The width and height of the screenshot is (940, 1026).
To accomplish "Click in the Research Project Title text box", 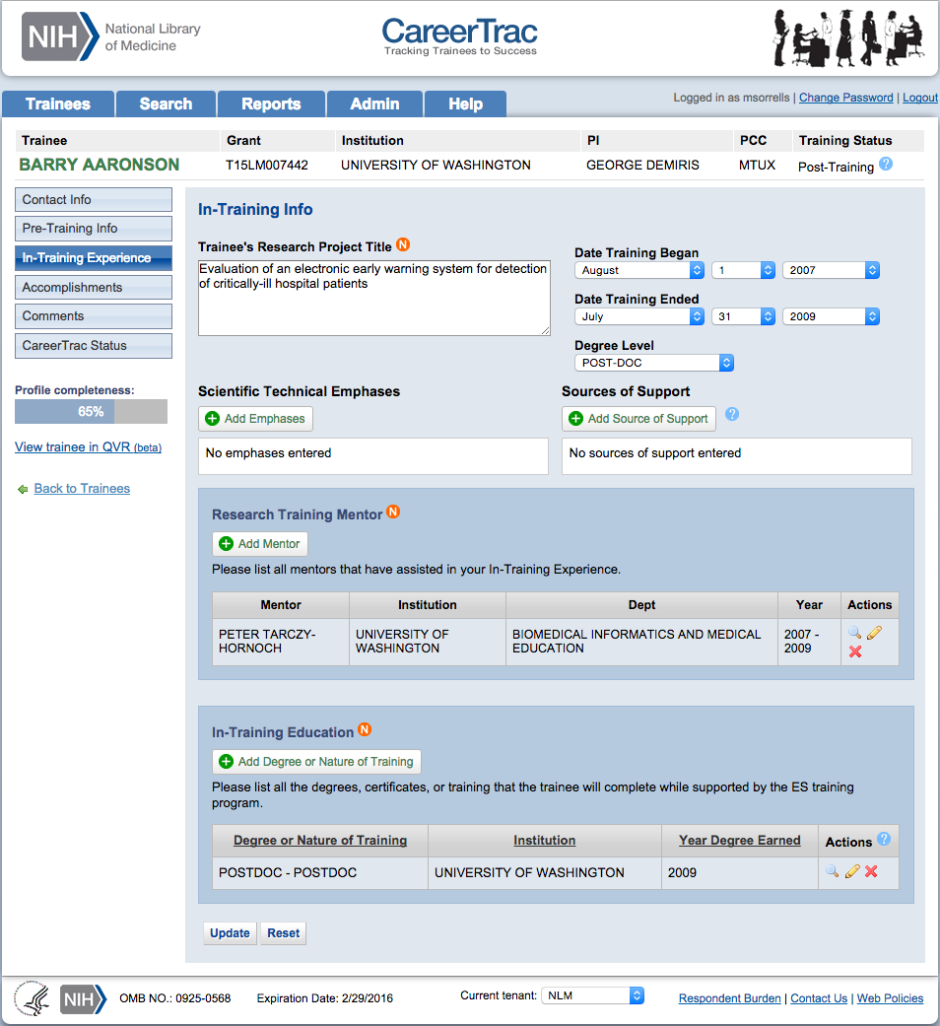I will 373,298.
